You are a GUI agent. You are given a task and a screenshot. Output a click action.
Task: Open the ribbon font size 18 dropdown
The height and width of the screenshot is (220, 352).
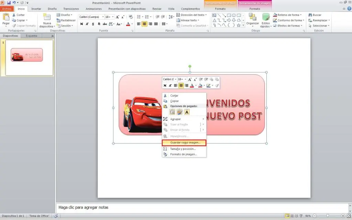click(113, 17)
